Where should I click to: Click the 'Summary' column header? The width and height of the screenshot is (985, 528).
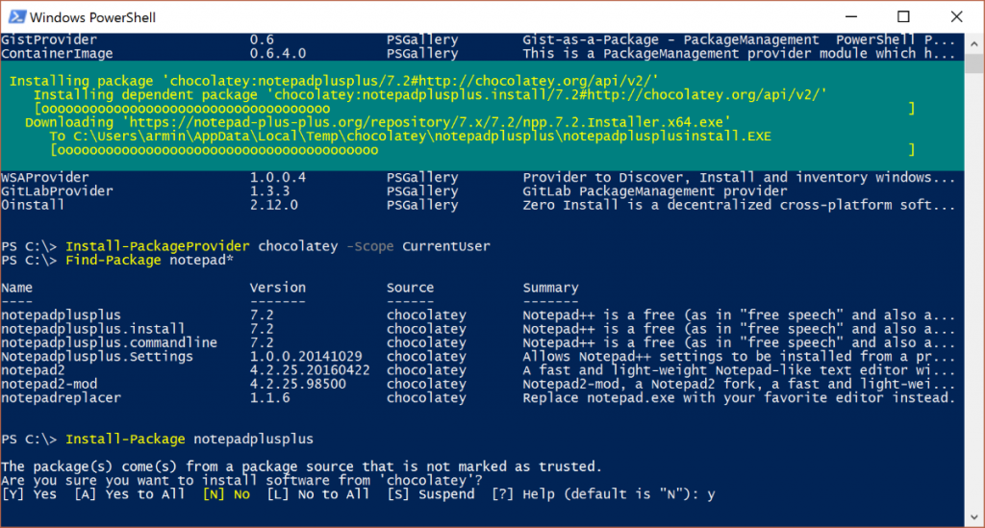pos(551,288)
